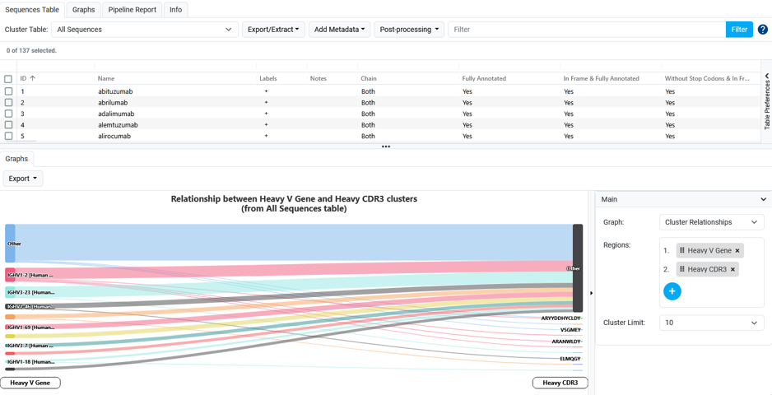This screenshot has height=395, width=772.
Task: Open the Info tab
Action: [176, 9]
